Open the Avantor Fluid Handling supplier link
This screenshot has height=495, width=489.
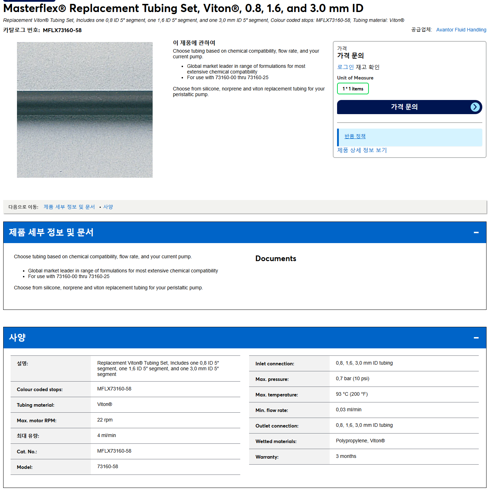tap(461, 30)
